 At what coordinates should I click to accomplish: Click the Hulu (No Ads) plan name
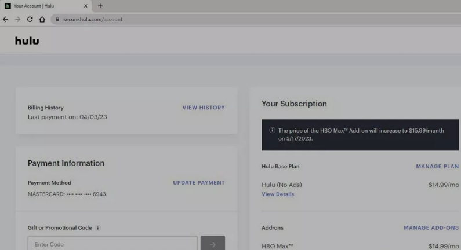coord(282,185)
